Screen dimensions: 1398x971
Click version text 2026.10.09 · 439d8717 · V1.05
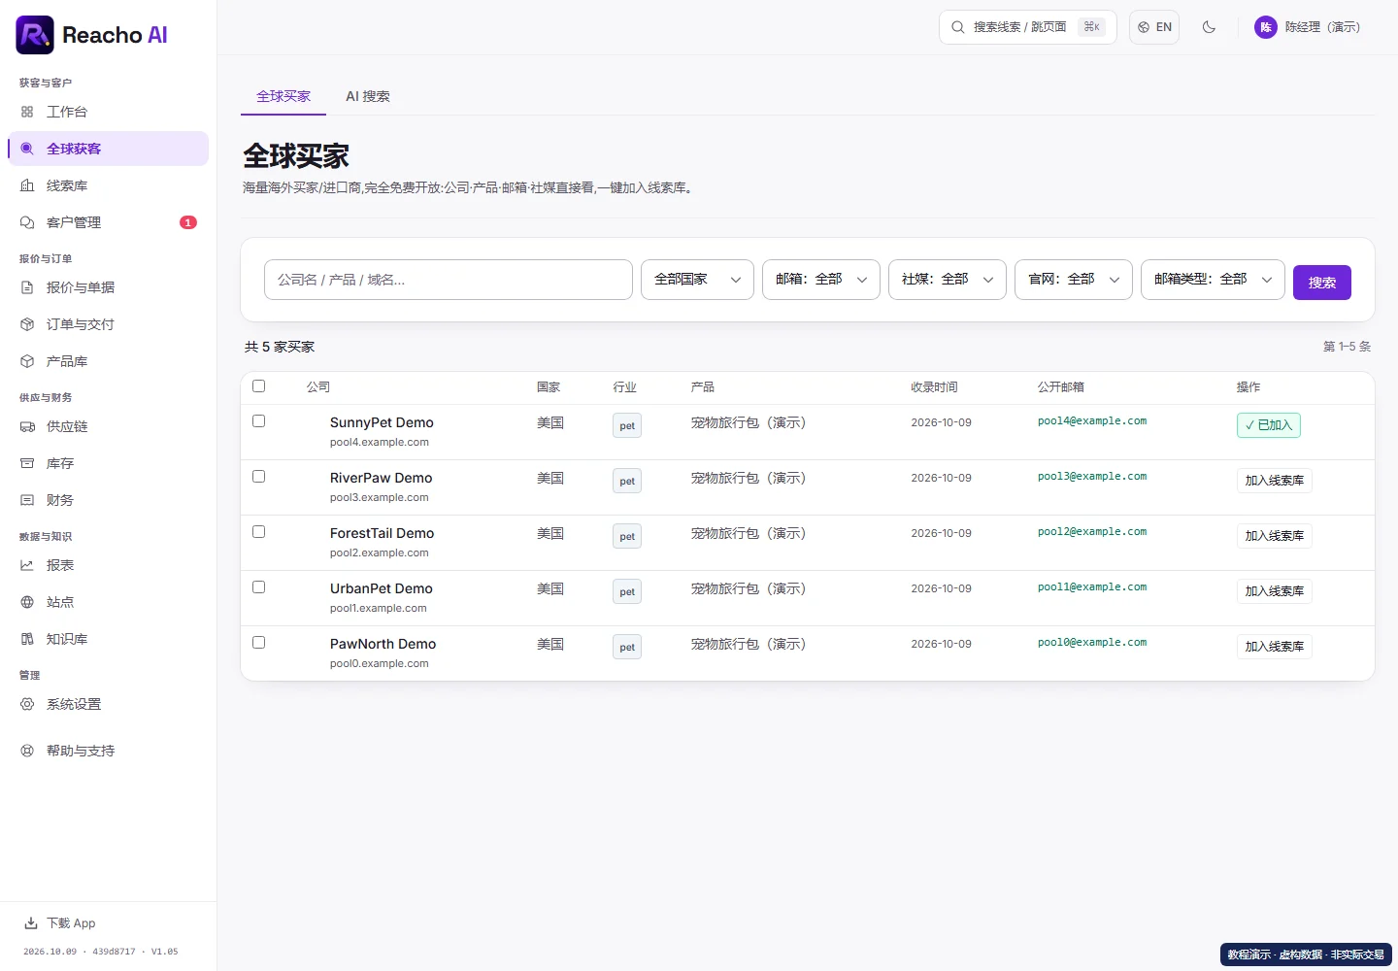(101, 952)
